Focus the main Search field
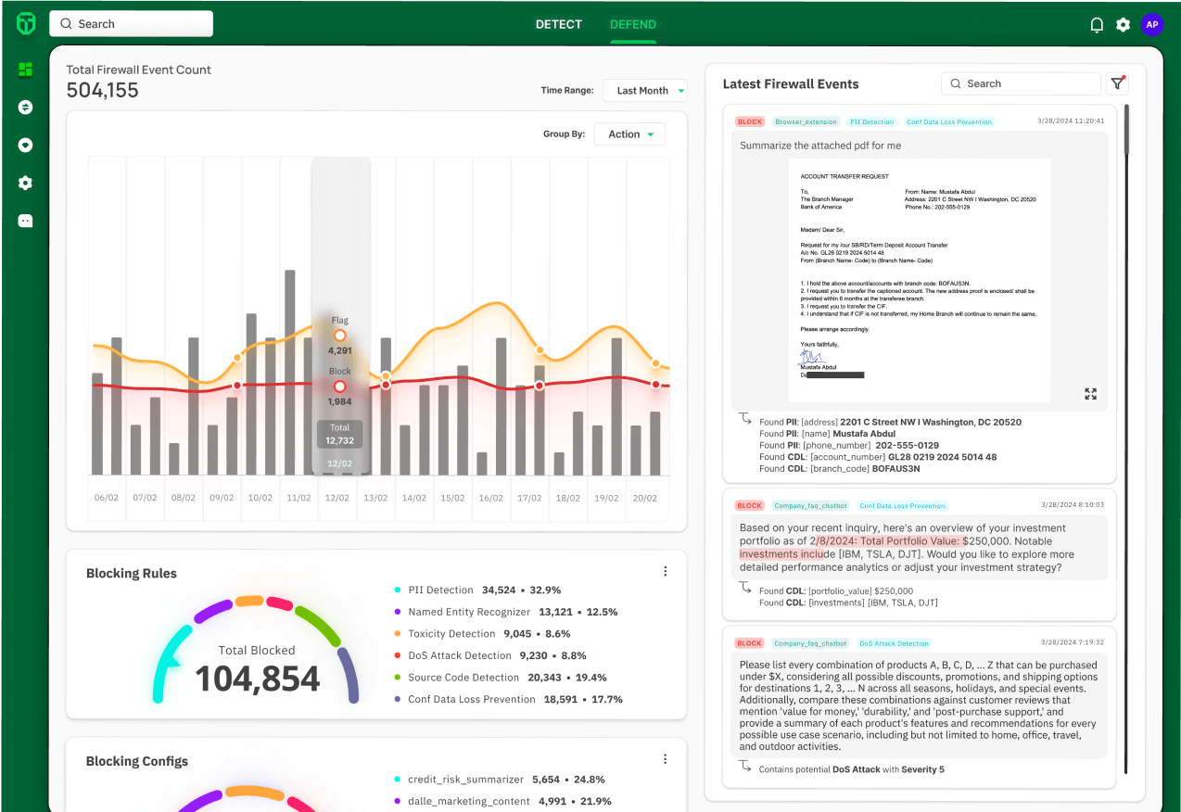The width and height of the screenshot is (1181, 812). 131,24
